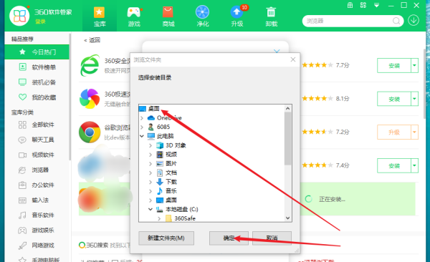Click the grid apps icon in title bar

pyautogui.click(x=363, y=5)
